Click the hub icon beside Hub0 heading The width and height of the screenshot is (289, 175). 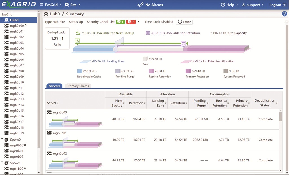click(x=46, y=14)
